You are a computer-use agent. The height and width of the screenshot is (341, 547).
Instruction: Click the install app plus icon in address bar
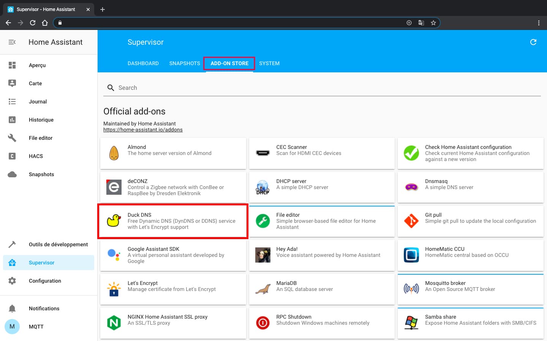pyautogui.click(x=409, y=23)
